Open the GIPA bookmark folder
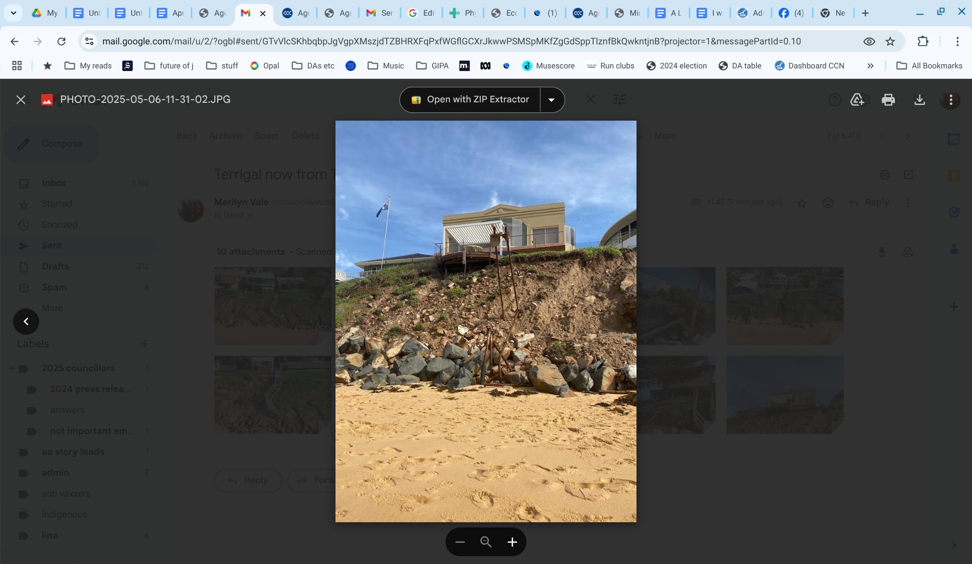Screen dimensions: 972x564 (x=433, y=66)
